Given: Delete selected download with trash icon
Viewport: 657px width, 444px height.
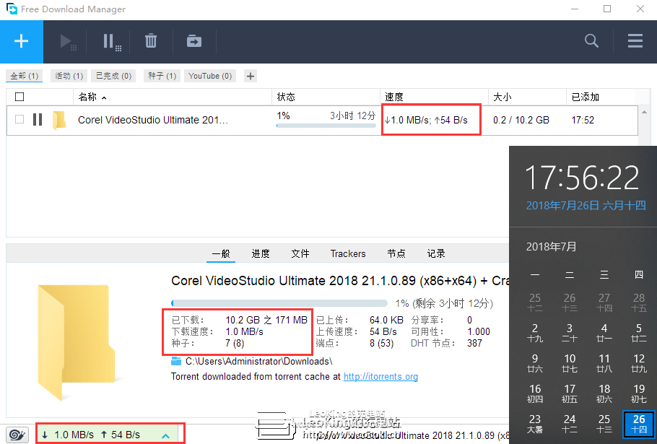Looking at the screenshot, I should (x=151, y=41).
